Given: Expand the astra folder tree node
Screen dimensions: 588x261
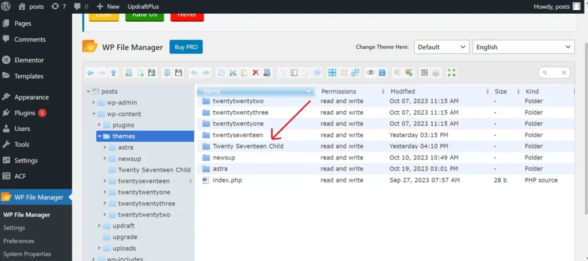Looking at the screenshot, I should [x=105, y=147].
